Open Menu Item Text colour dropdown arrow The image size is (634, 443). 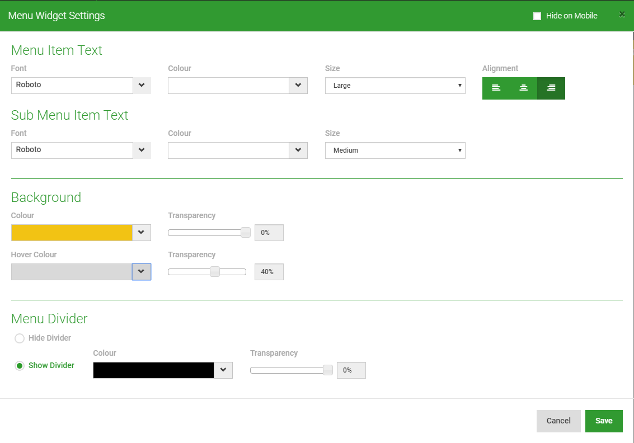click(298, 85)
